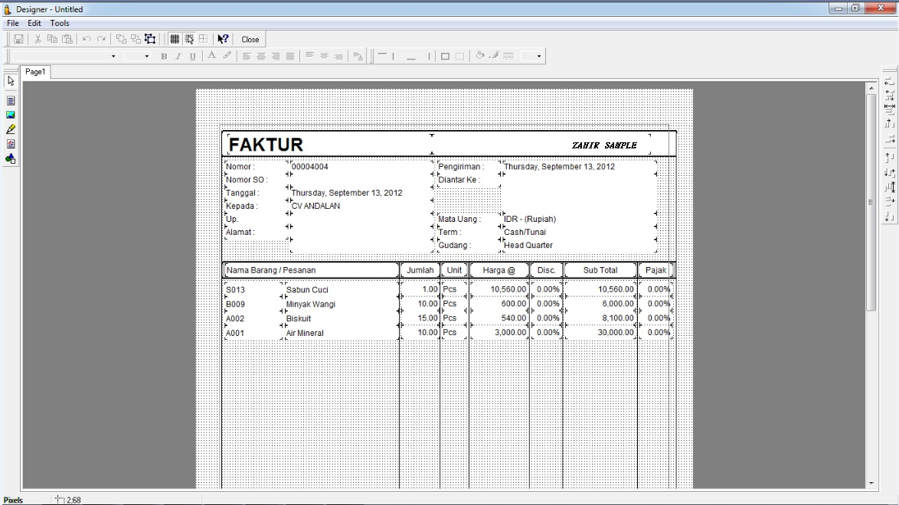Click the fill color bucket
The height and width of the screenshot is (505, 899).
[480, 56]
